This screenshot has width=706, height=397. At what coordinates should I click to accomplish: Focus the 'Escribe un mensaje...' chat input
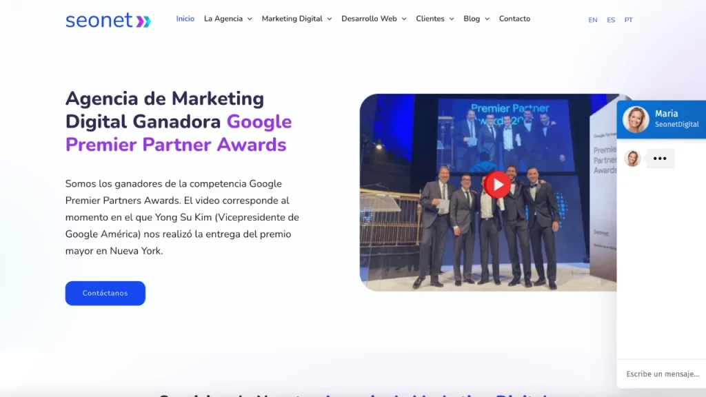(x=663, y=374)
